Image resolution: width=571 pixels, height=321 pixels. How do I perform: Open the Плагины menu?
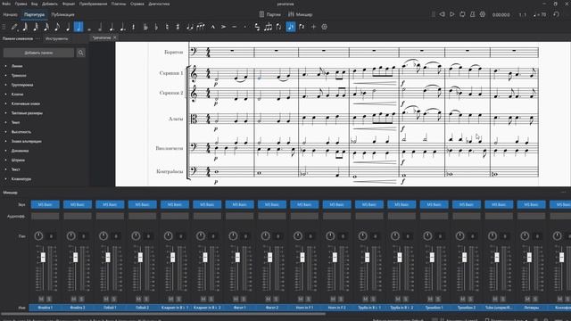[119, 4]
